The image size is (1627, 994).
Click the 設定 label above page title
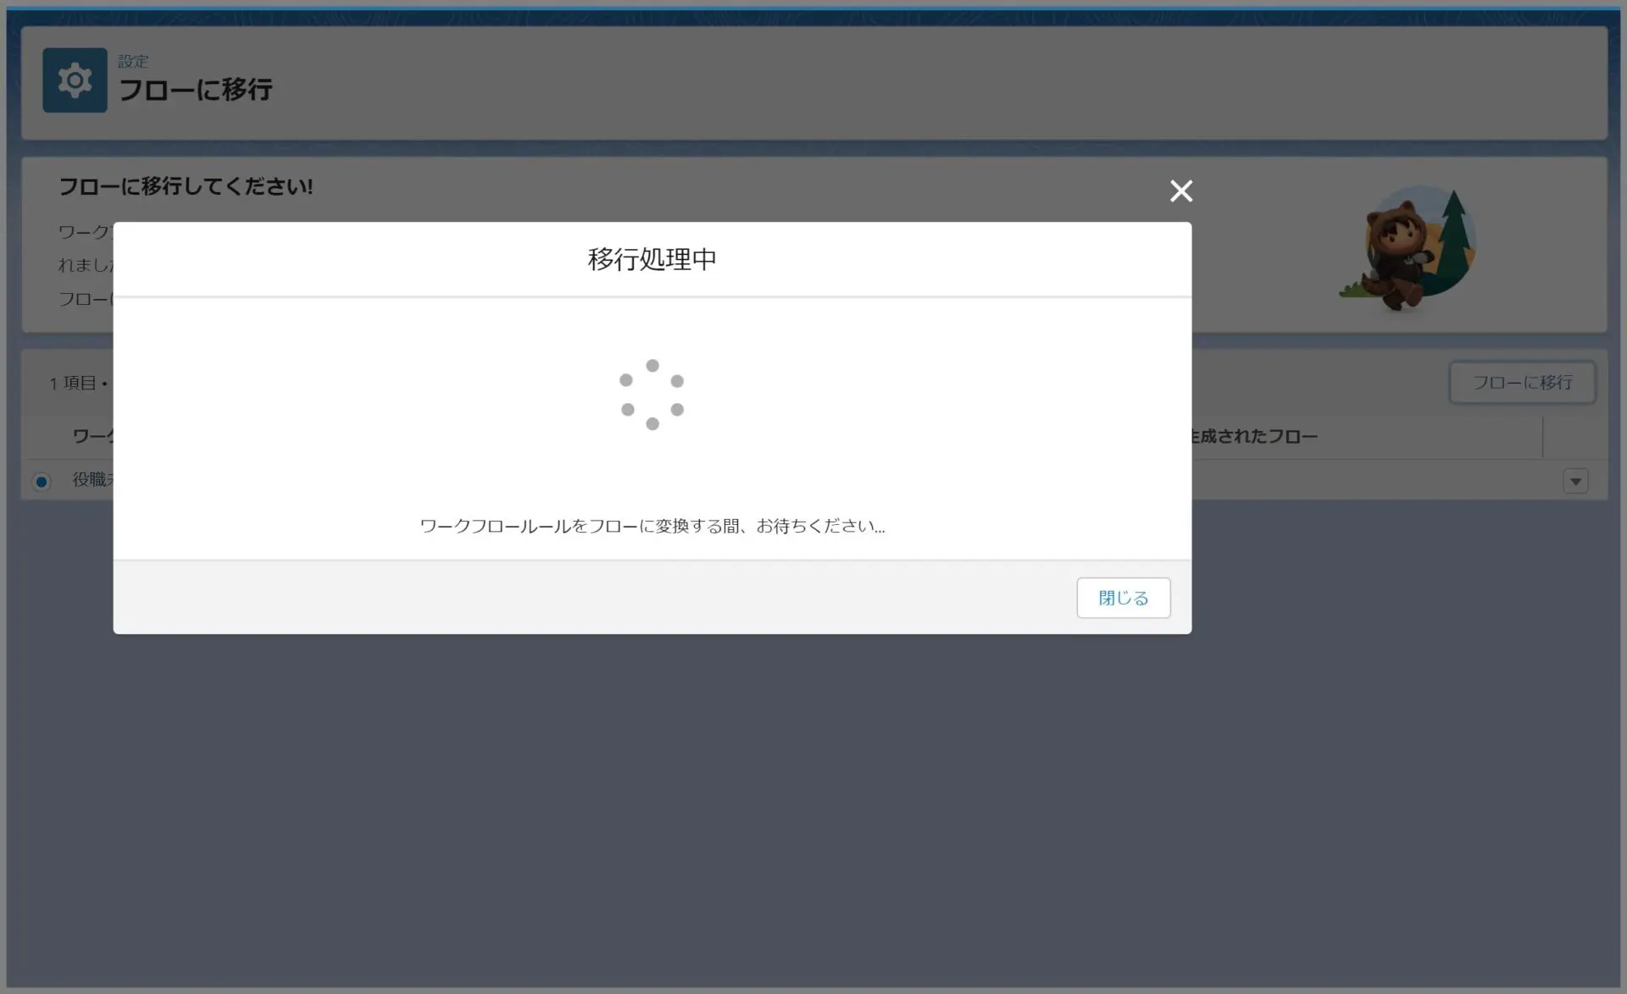pos(133,61)
